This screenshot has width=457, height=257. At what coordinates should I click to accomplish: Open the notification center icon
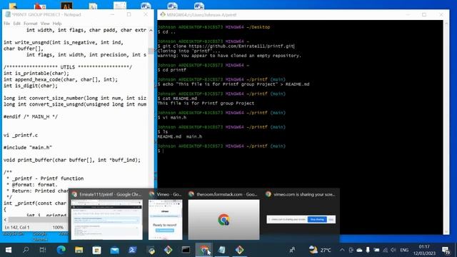[x=446, y=250]
